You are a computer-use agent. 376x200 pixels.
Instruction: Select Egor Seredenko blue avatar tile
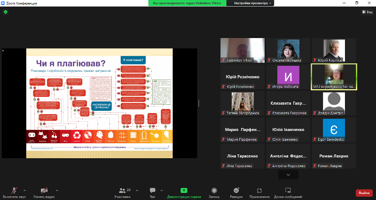click(x=334, y=130)
